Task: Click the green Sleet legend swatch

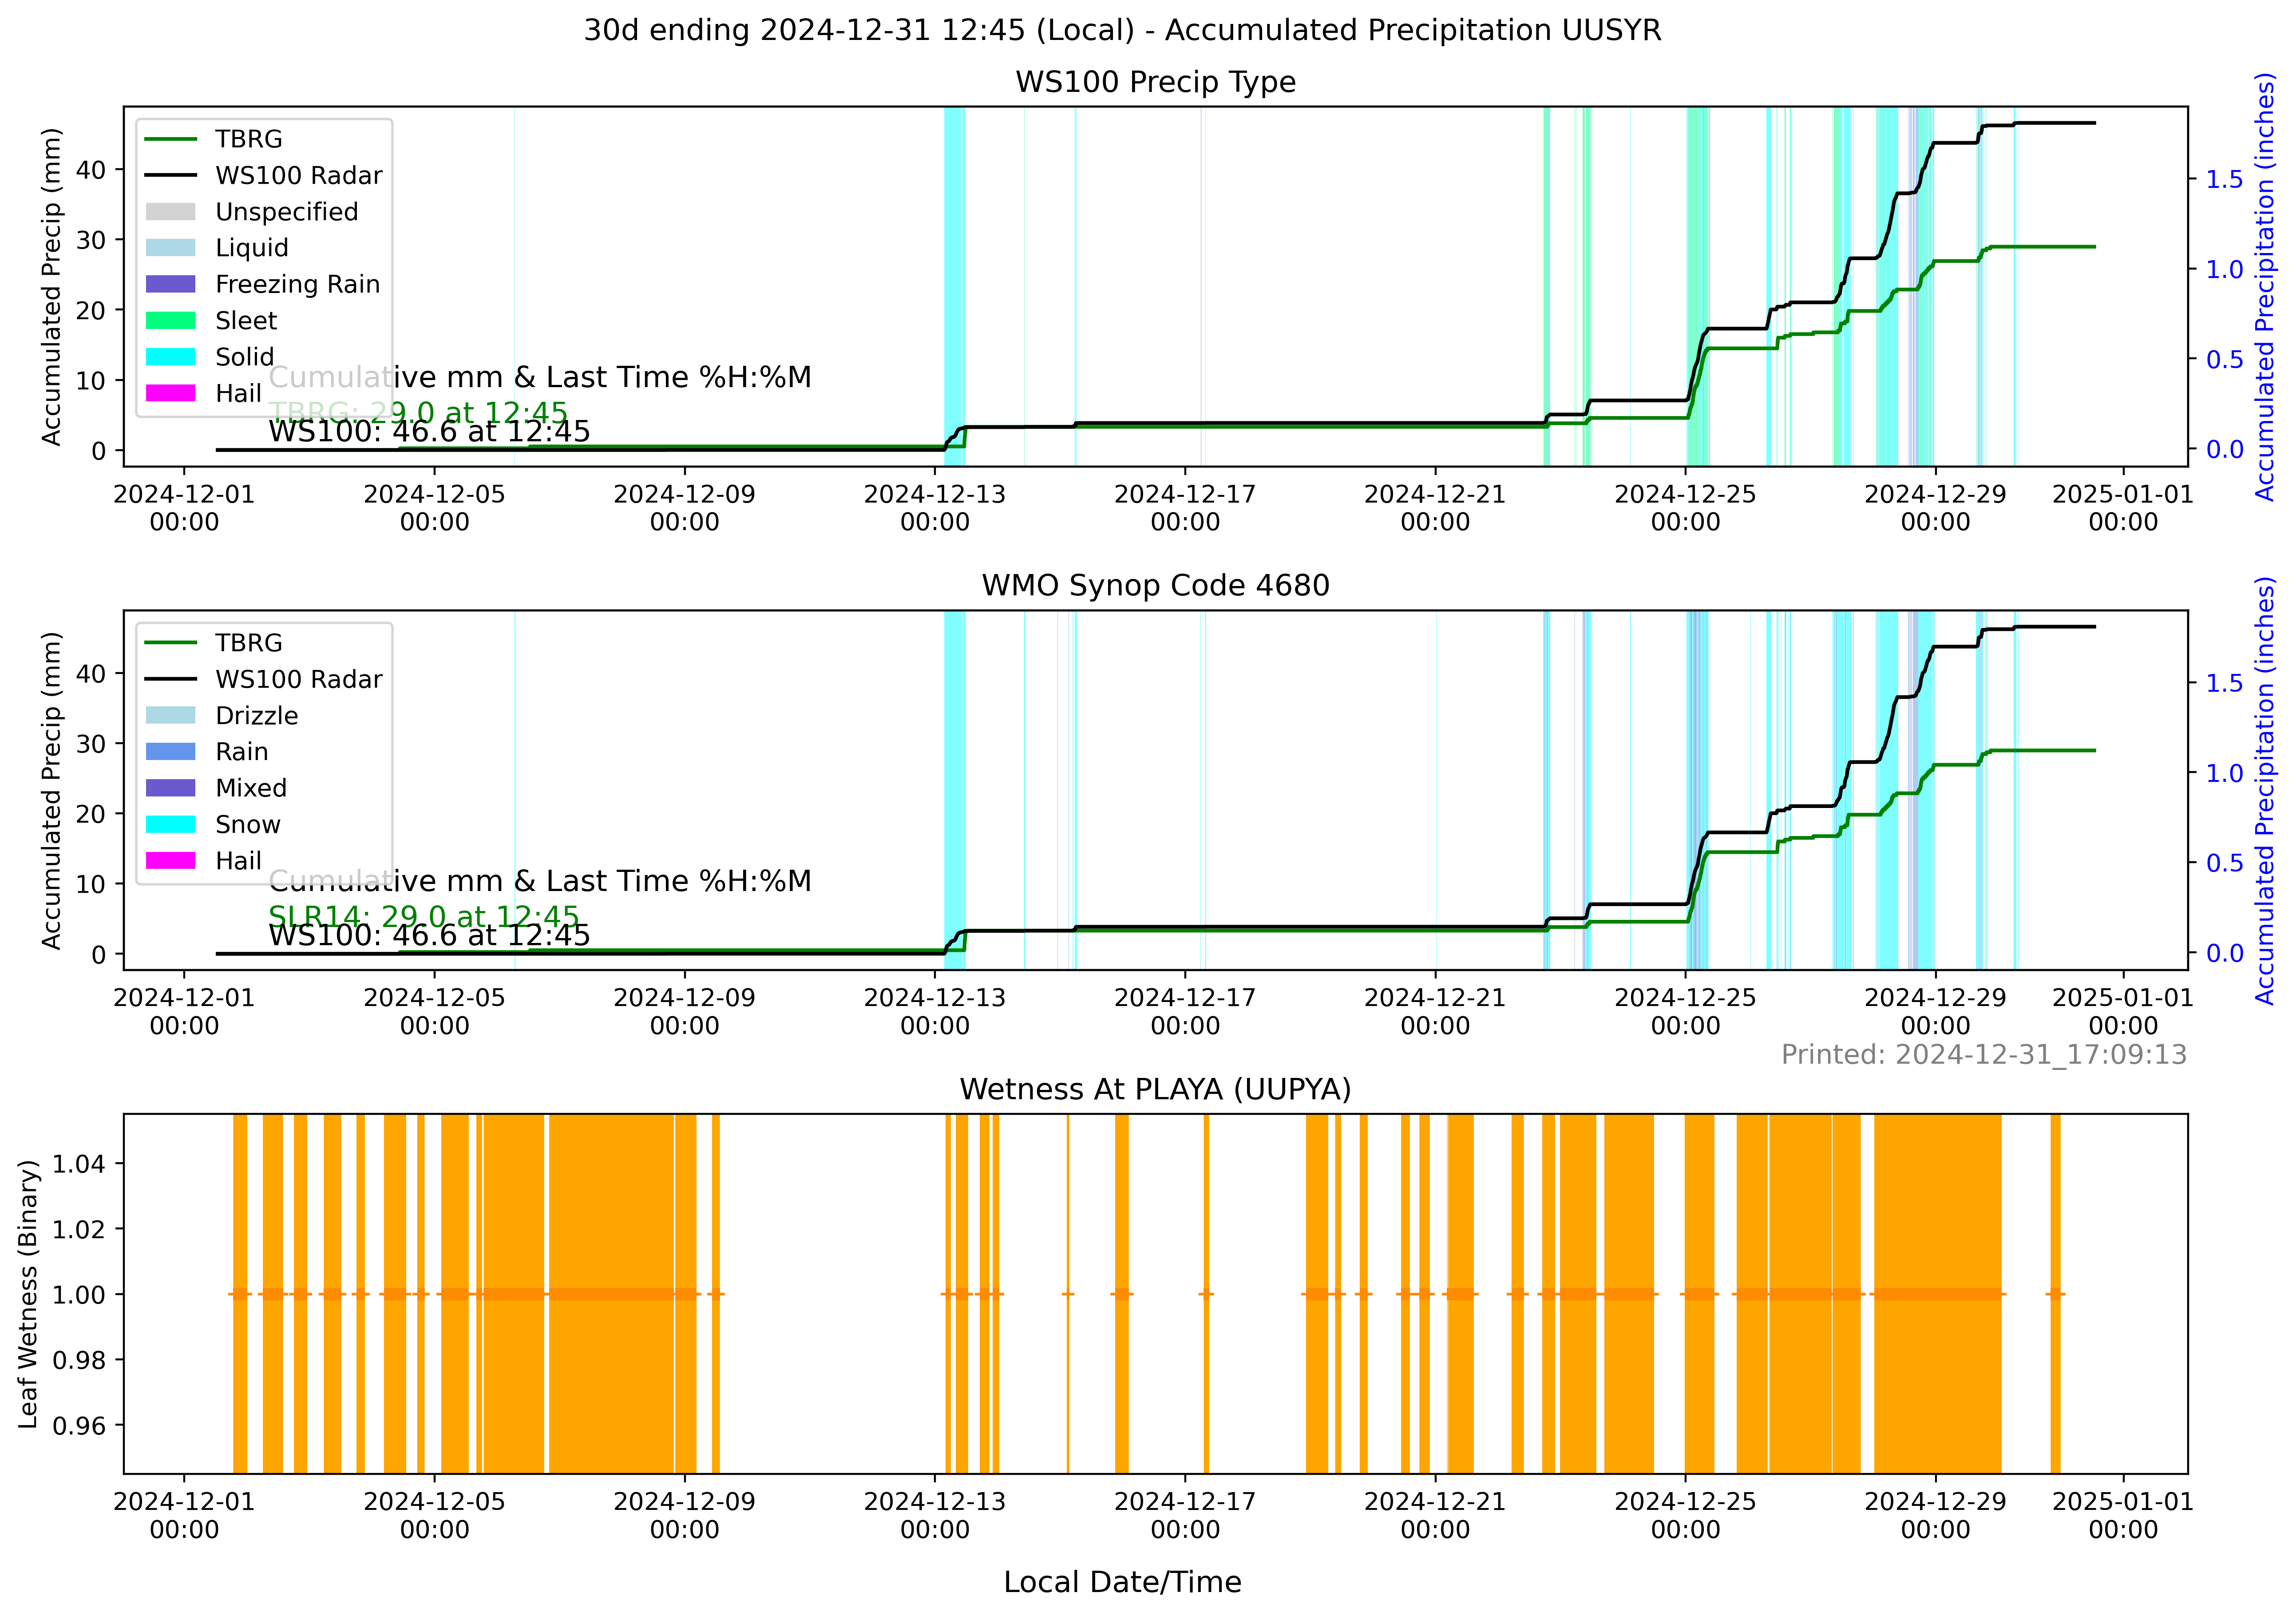Action: (x=170, y=321)
